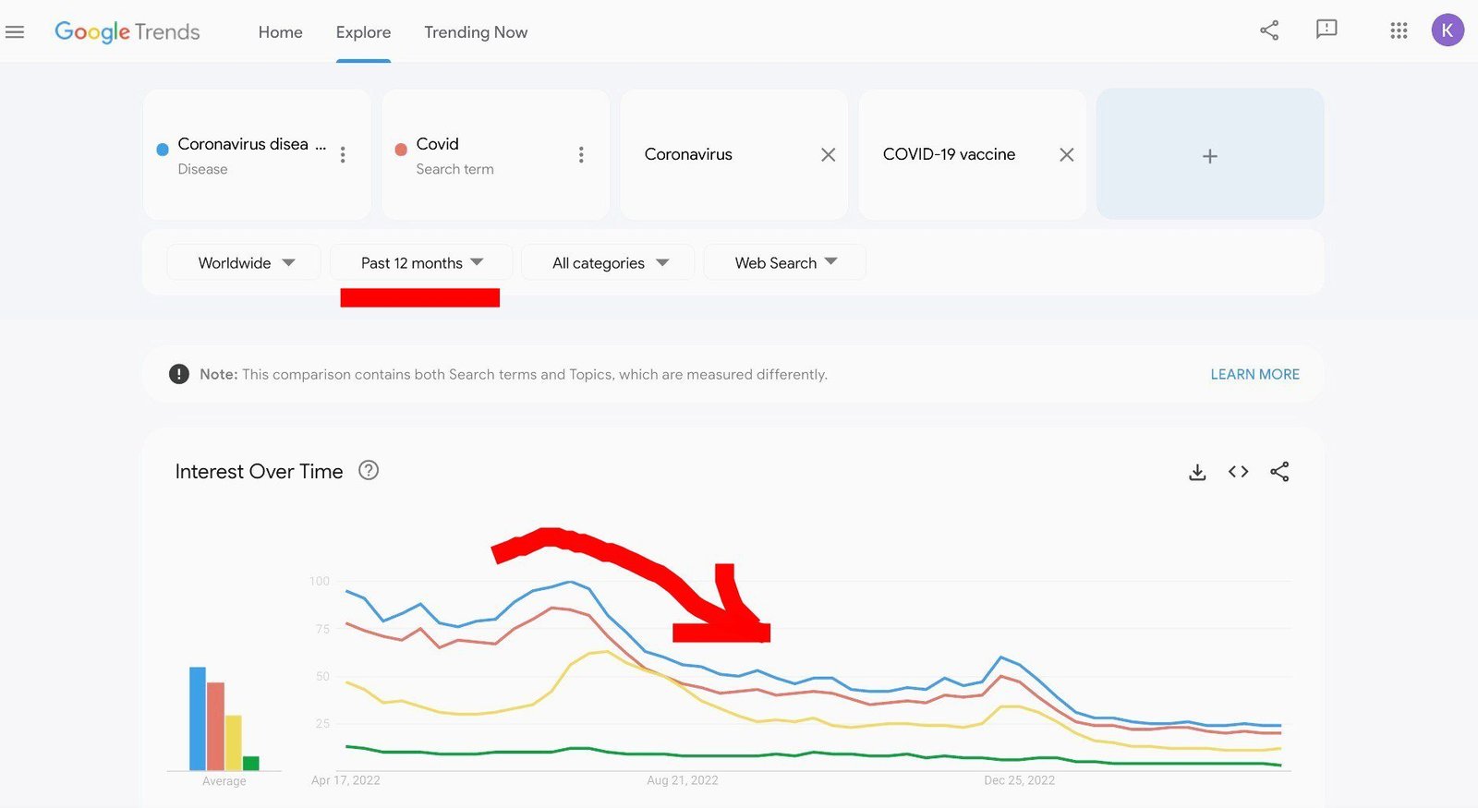The width and height of the screenshot is (1478, 808).
Task: Go to the Home tab
Action: (x=280, y=32)
